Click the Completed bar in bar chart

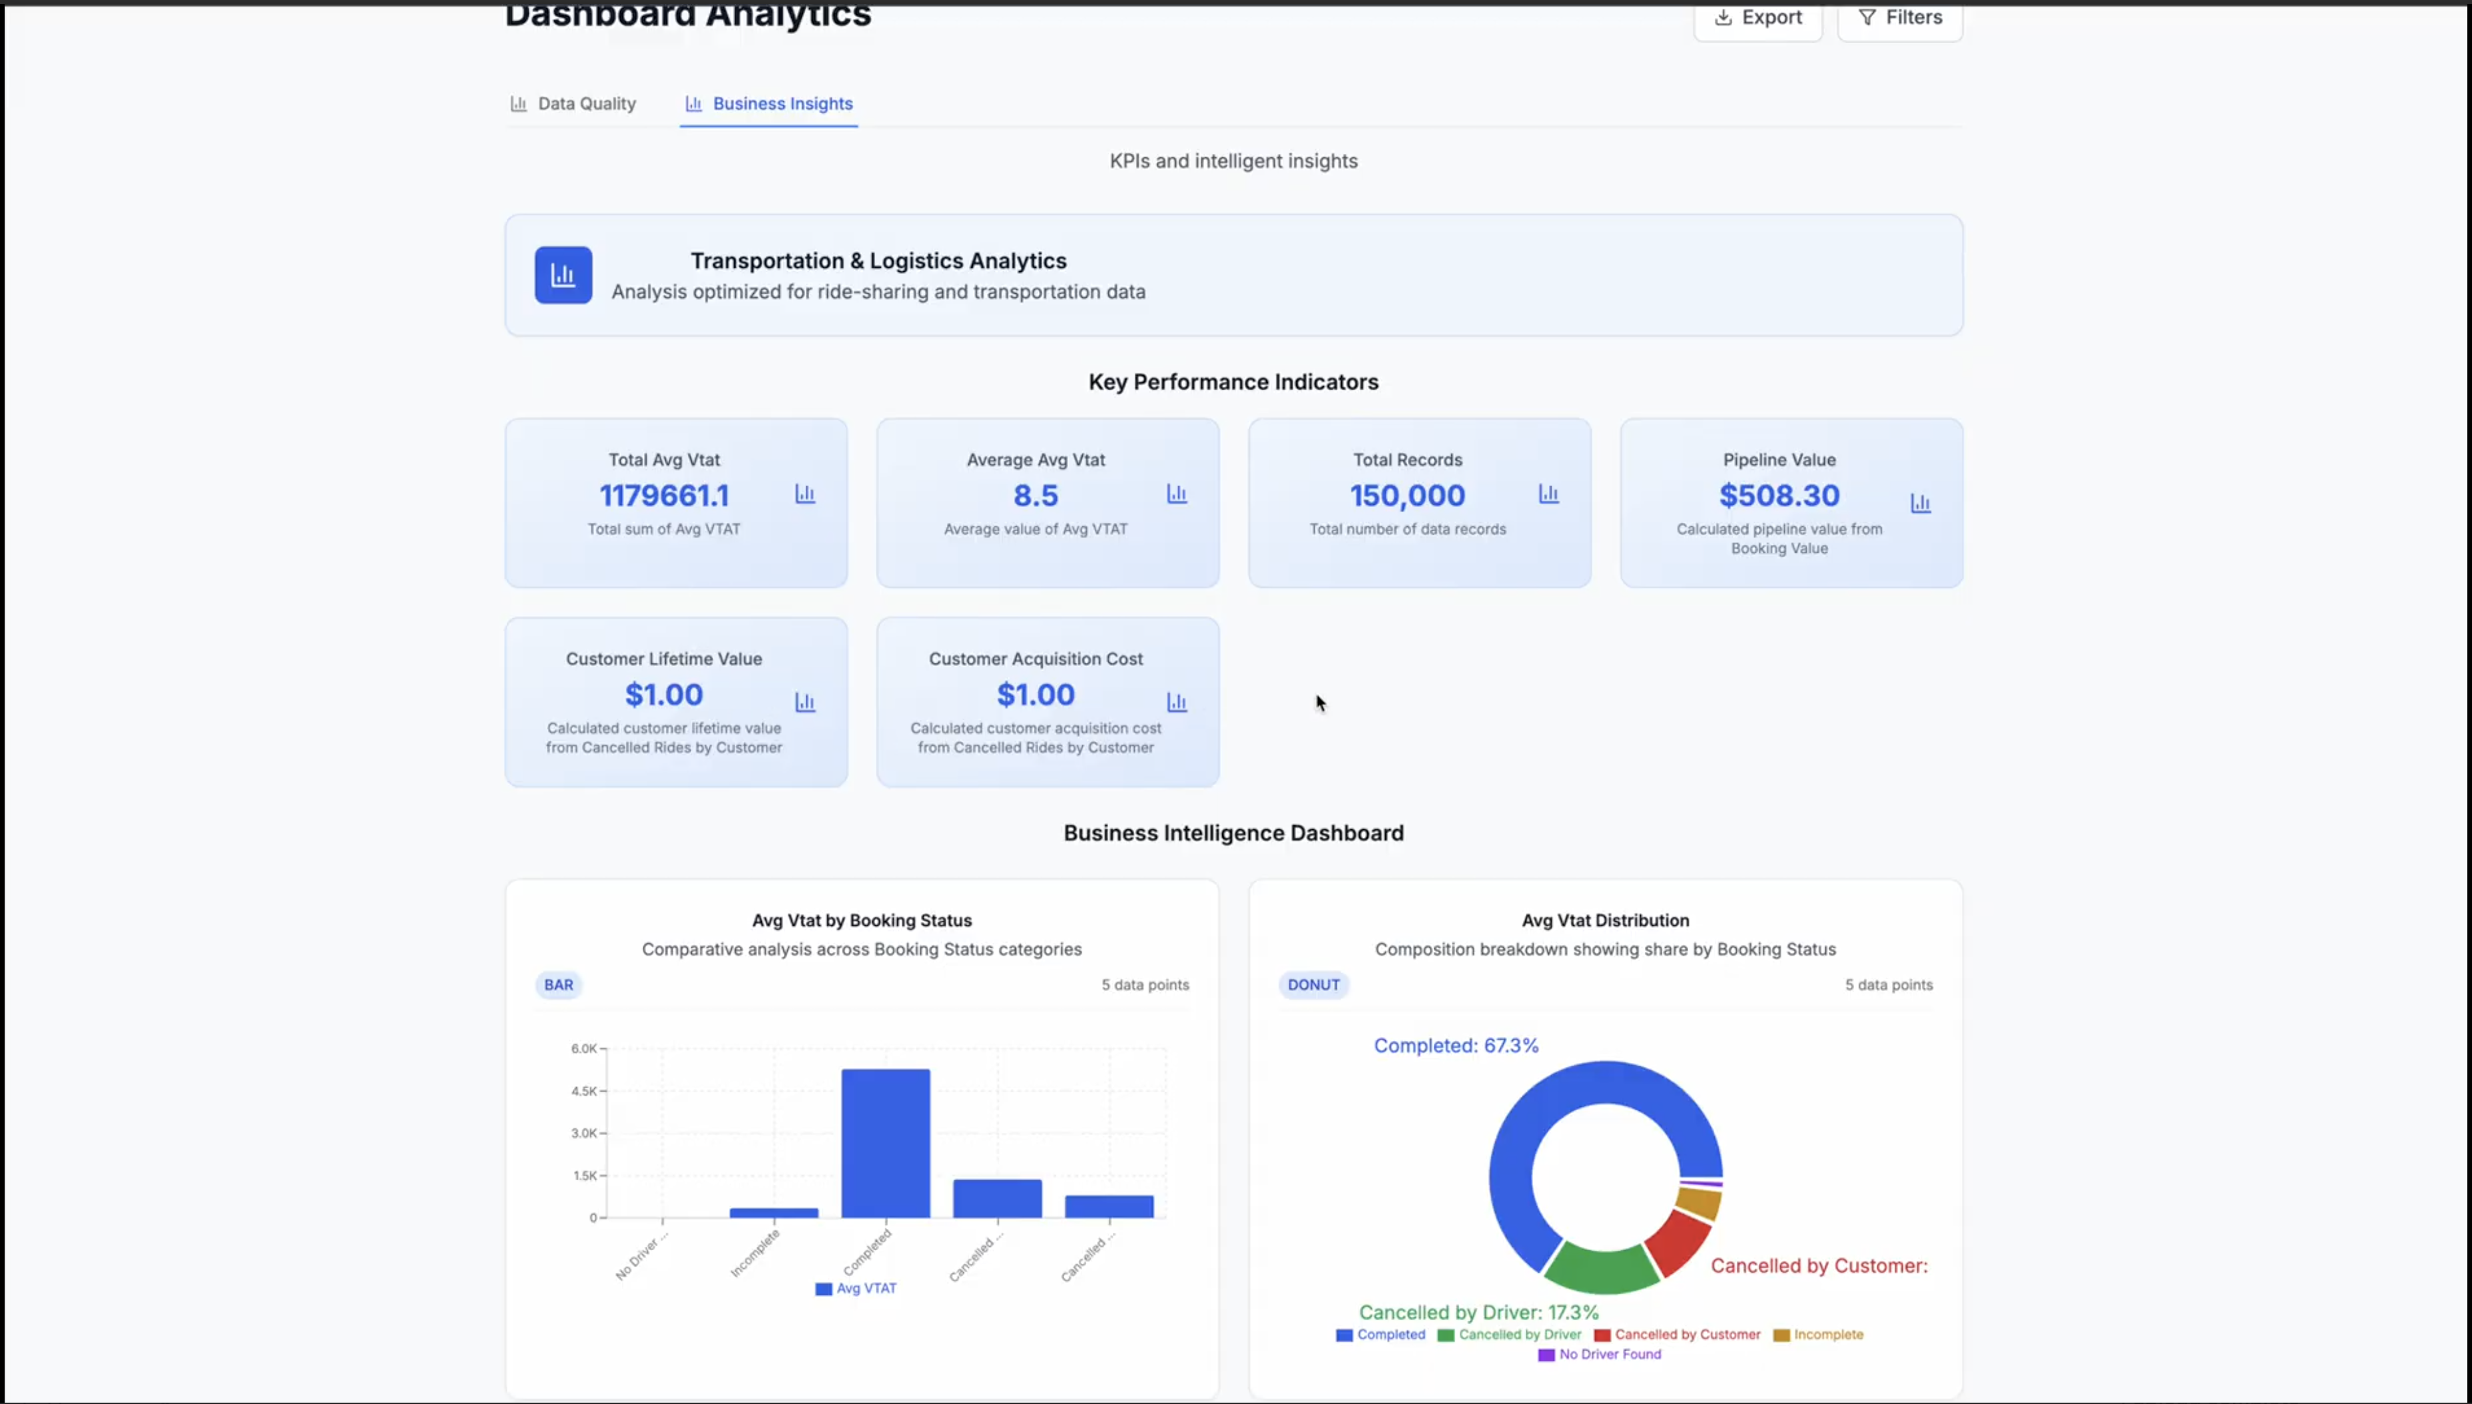pyautogui.click(x=885, y=1143)
